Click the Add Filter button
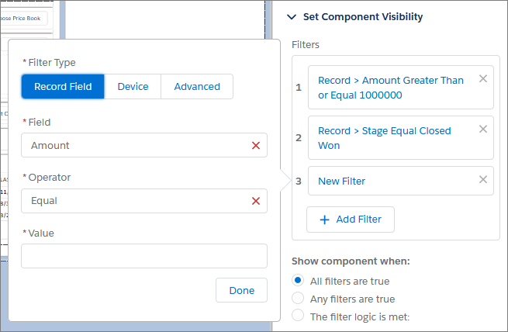508x332 pixels. pyautogui.click(x=351, y=220)
